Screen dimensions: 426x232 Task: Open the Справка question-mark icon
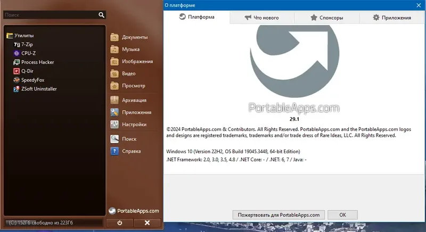click(x=114, y=151)
